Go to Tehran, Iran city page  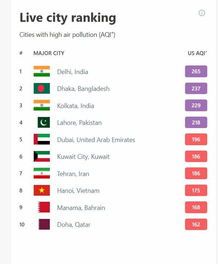coord(73,174)
